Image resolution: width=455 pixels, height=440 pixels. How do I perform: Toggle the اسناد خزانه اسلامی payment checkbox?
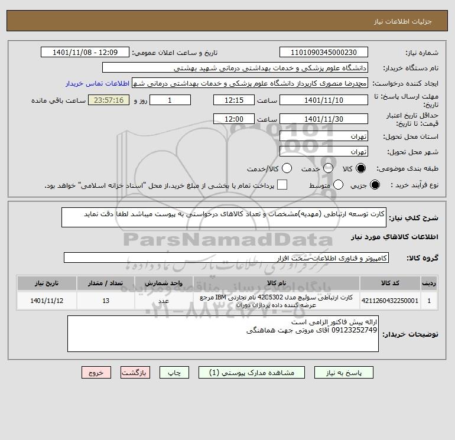tap(282, 185)
